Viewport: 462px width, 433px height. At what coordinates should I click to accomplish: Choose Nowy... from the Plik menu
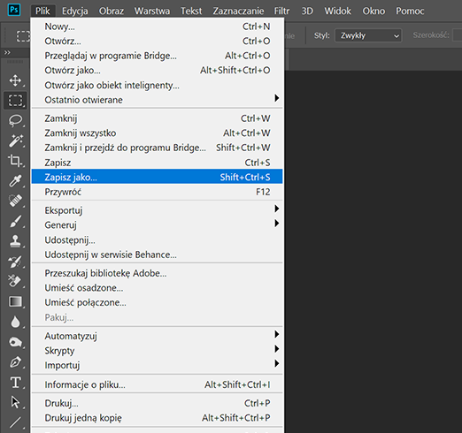click(x=157, y=27)
